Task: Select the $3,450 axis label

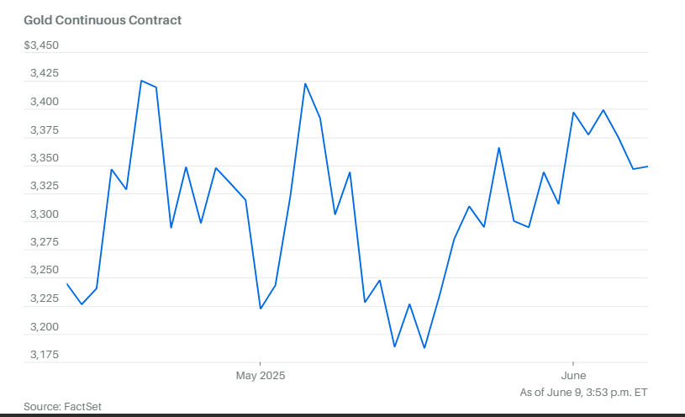Action: [41, 45]
